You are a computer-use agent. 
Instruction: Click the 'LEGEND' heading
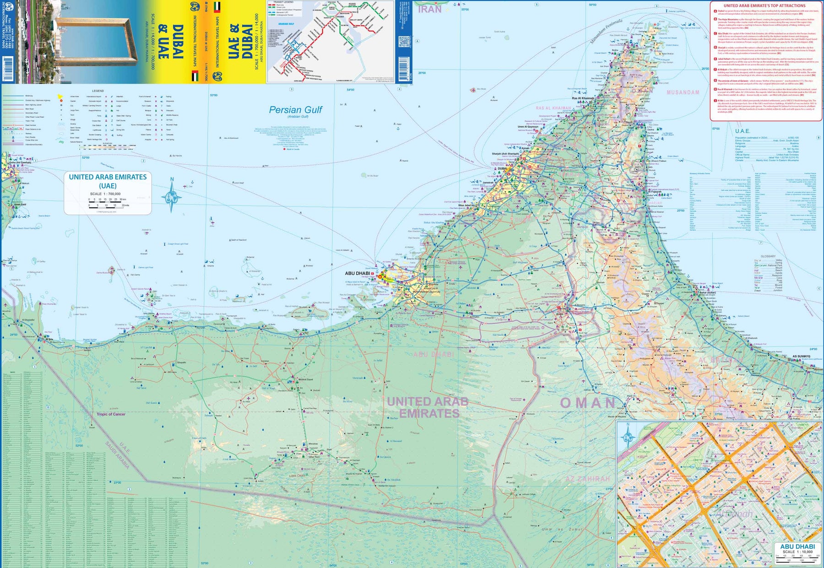(98, 91)
